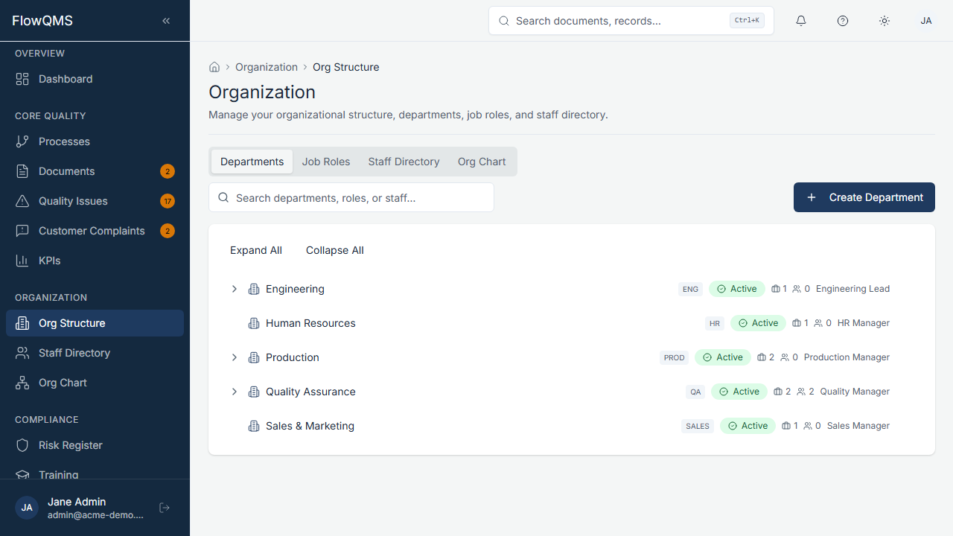Collapse the sidebar with the double chevron
953x536 pixels.
pyautogui.click(x=166, y=21)
